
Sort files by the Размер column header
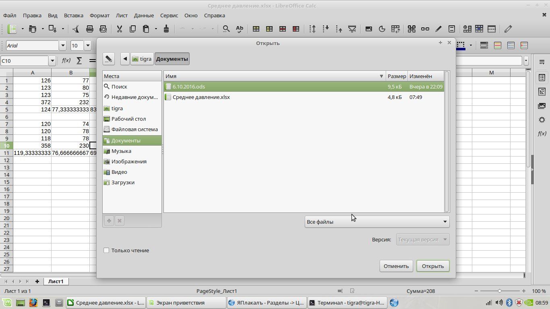pyautogui.click(x=397, y=76)
